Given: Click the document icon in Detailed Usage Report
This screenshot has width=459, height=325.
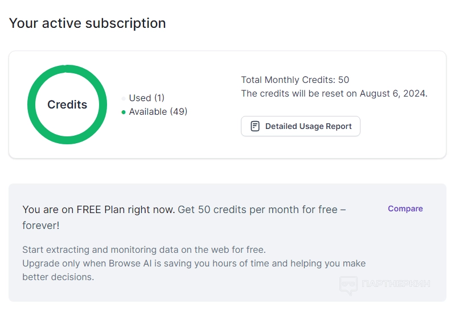Looking at the screenshot, I should tap(255, 126).
